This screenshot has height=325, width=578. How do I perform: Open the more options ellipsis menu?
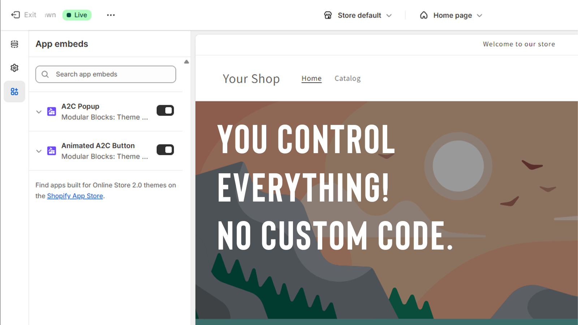click(111, 15)
